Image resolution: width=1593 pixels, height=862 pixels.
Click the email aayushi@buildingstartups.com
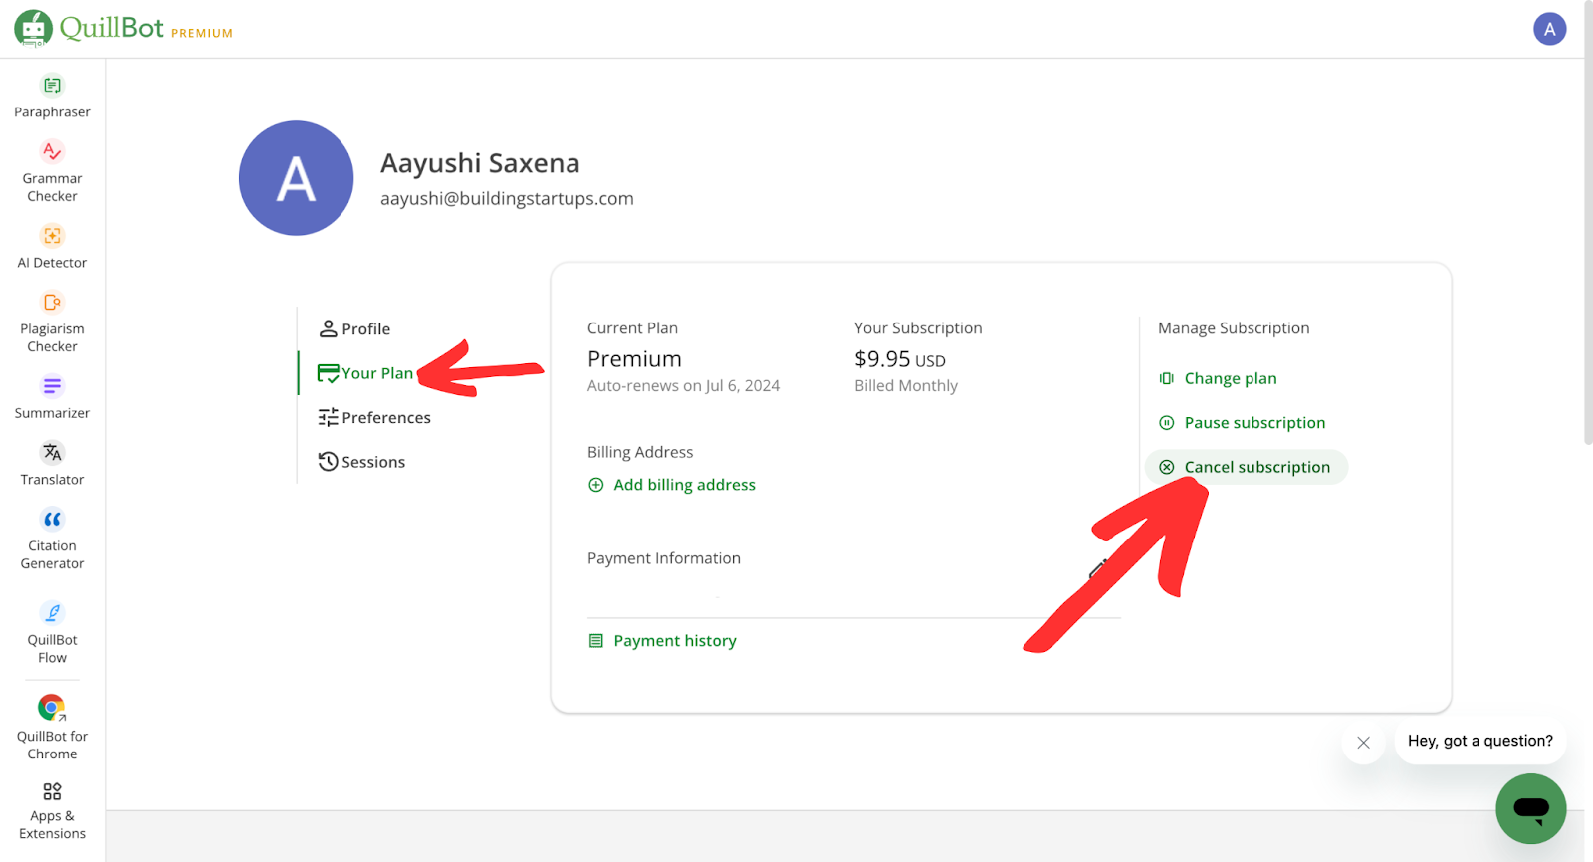coord(507,199)
